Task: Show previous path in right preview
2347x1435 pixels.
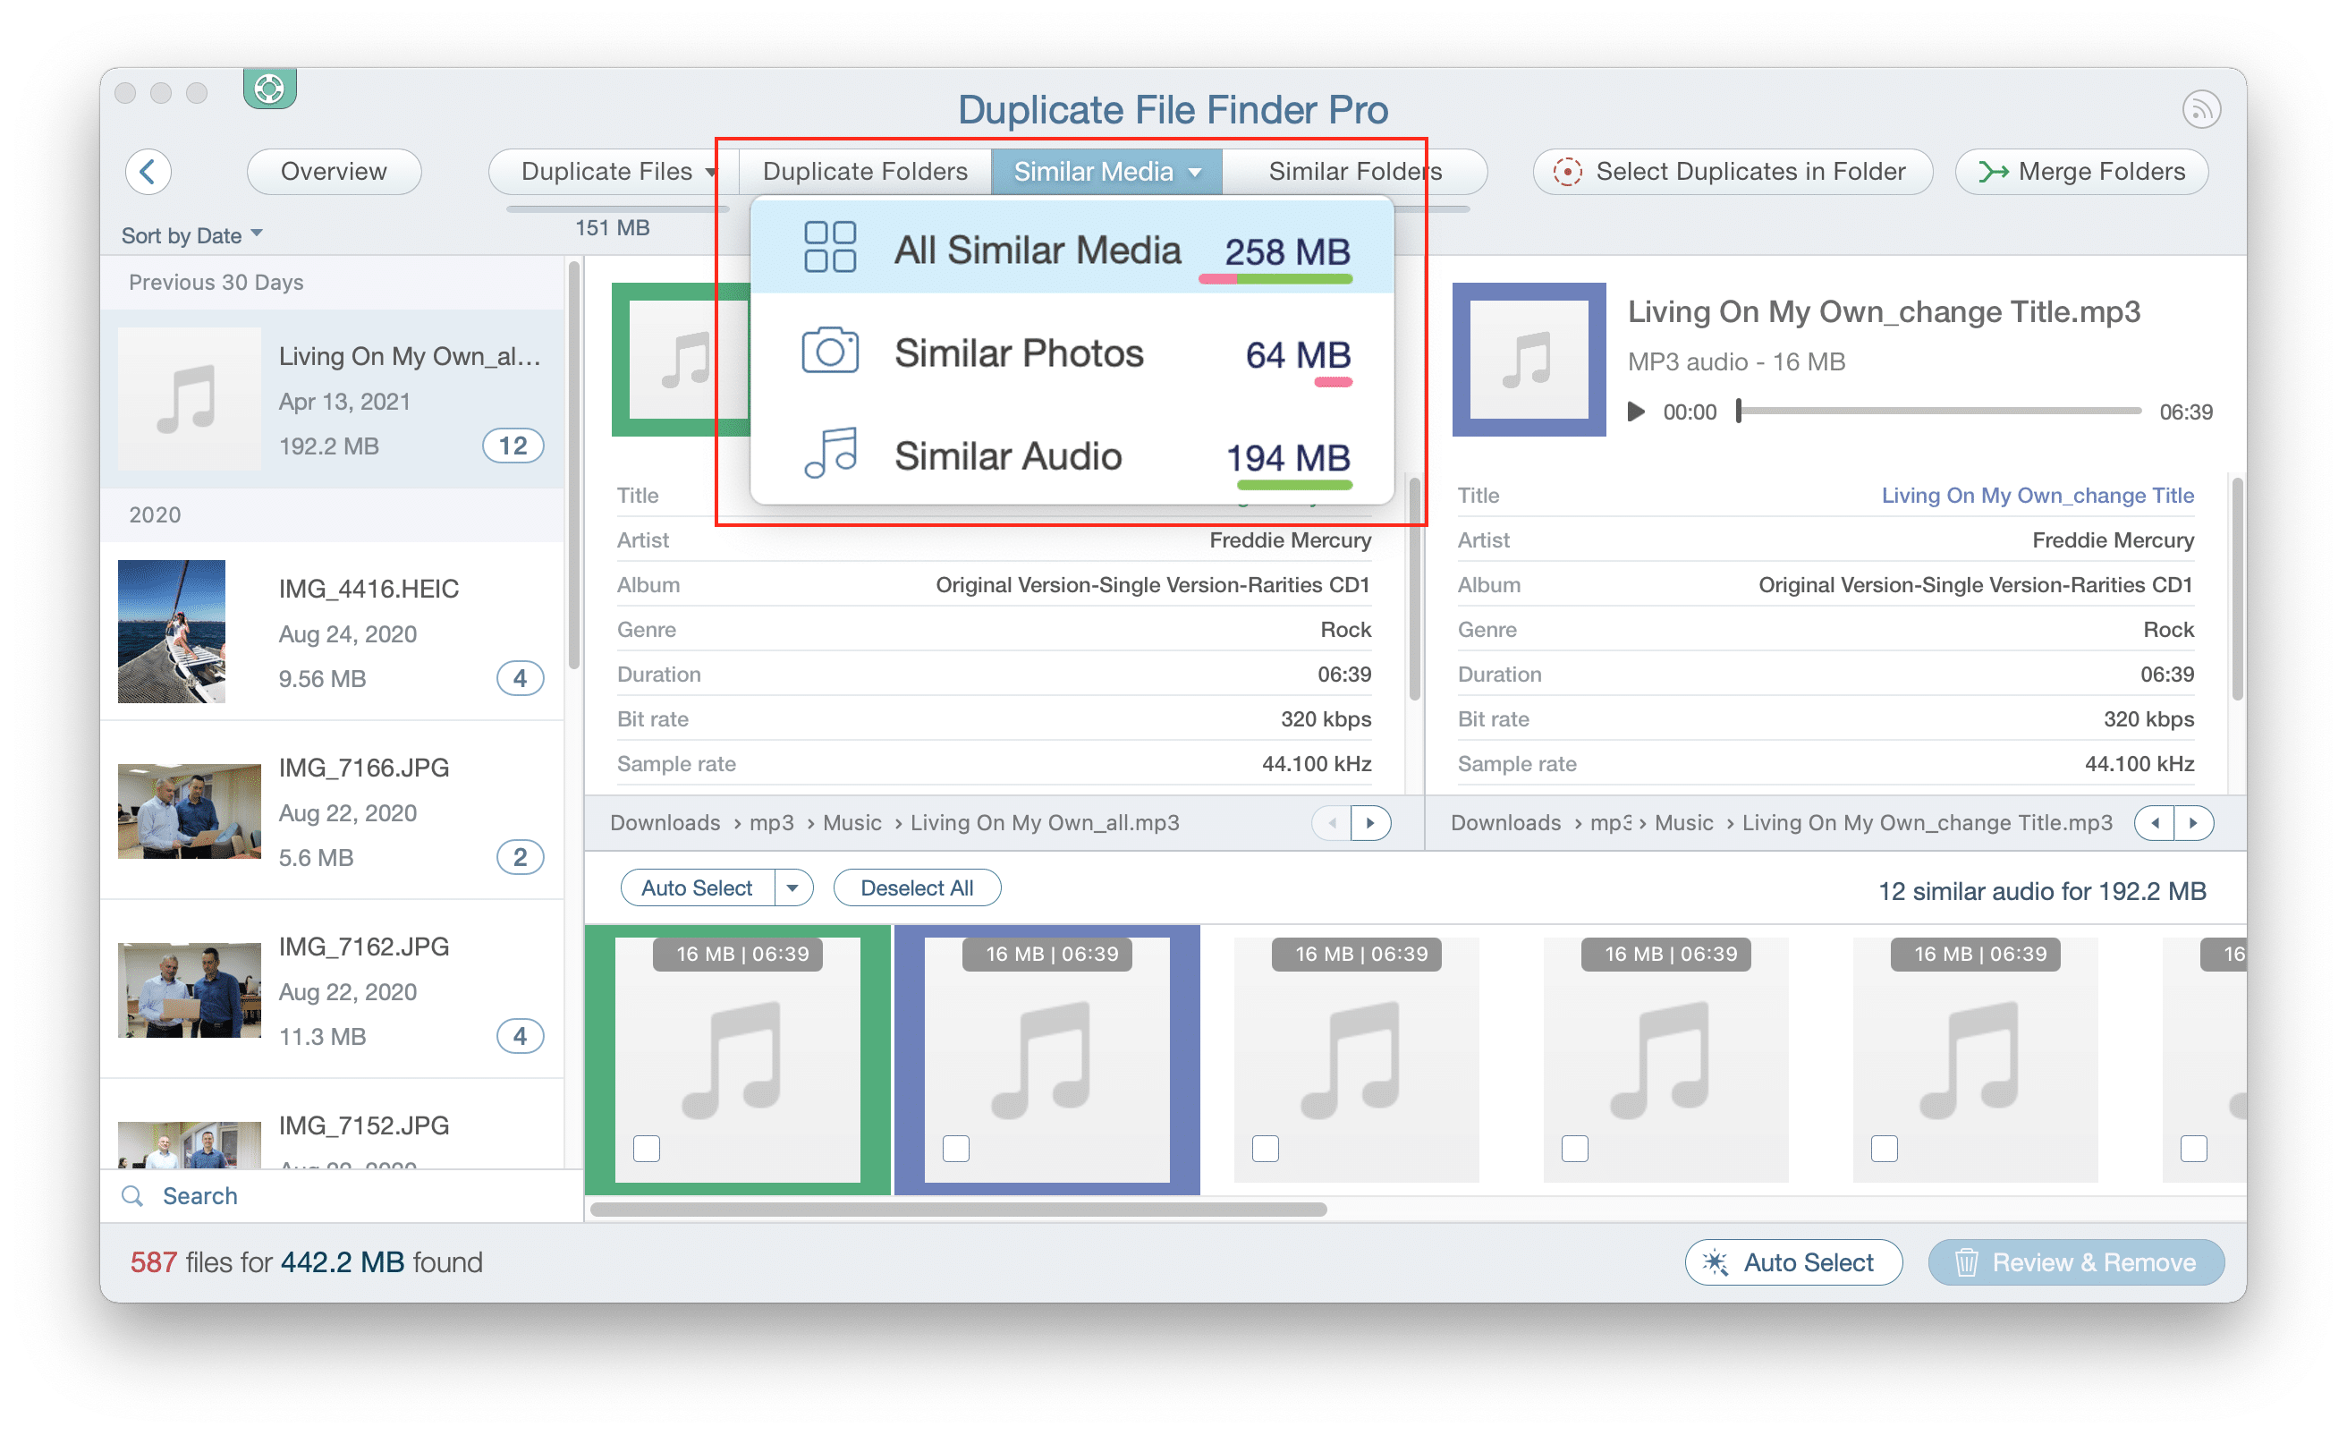Action: pyautogui.click(x=2154, y=822)
